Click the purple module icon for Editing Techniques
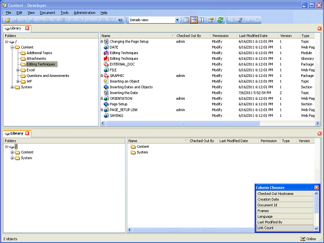 pos(106,53)
